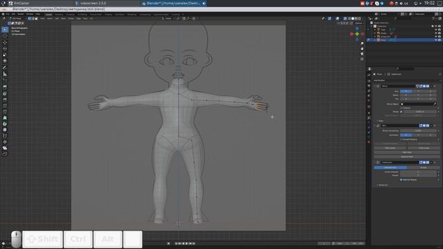Select the Measure ruler tool
The image size is (443, 249).
pyautogui.click(x=5, y=74)
